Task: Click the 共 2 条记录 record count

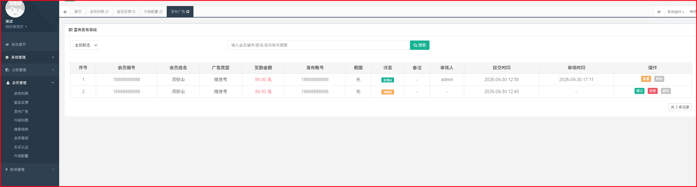Action: [x=680, y=107]
